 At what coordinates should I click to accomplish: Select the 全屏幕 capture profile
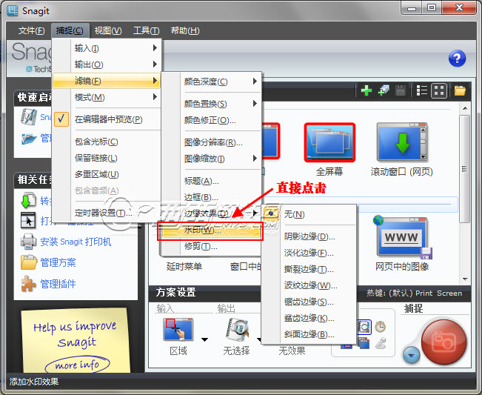tap(329, 142)
